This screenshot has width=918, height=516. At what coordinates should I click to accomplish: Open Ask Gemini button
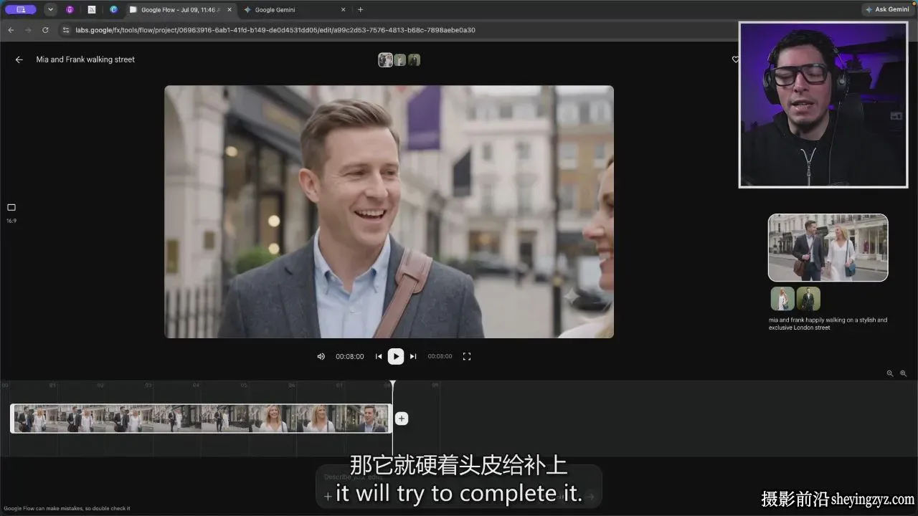888,9
